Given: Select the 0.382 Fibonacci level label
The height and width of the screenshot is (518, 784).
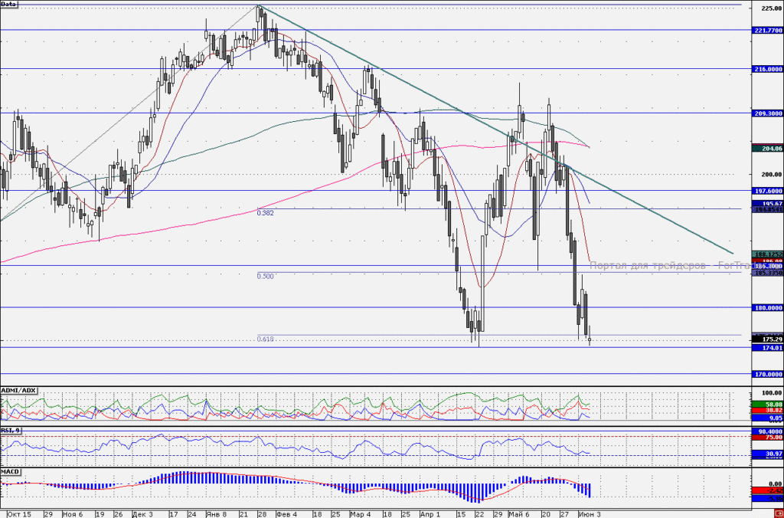Looking at the screenshot, I should (266, 213).
